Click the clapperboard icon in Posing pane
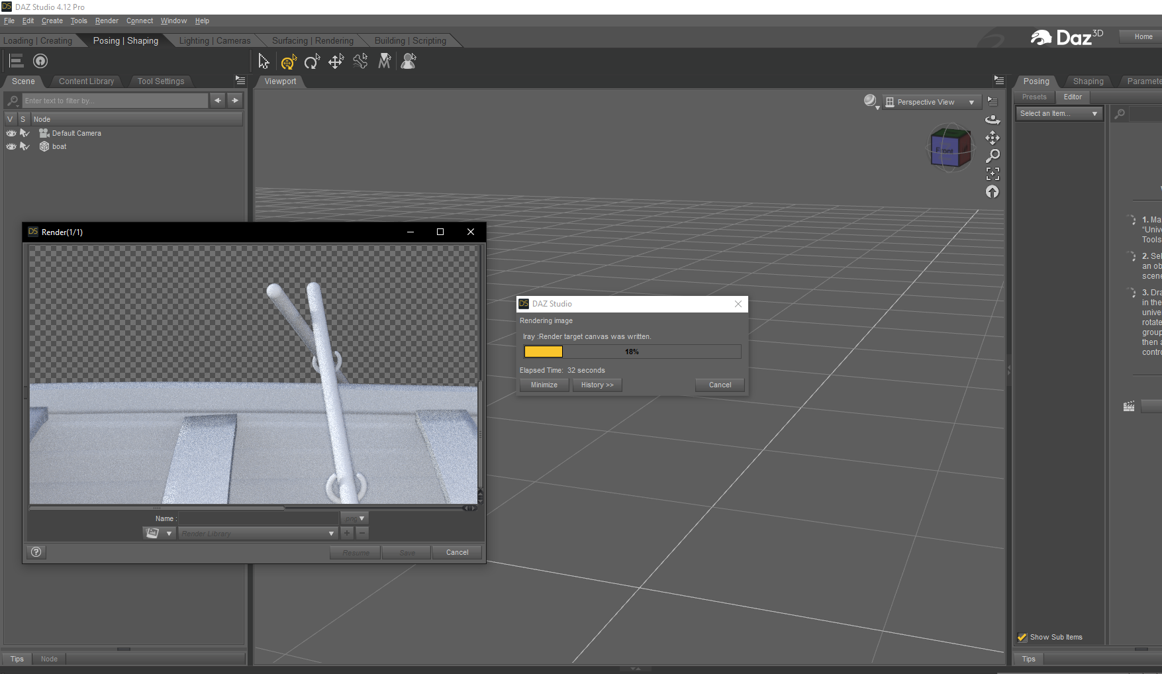The width and height of the screenshot is (1162, 674). point(1129,407)
